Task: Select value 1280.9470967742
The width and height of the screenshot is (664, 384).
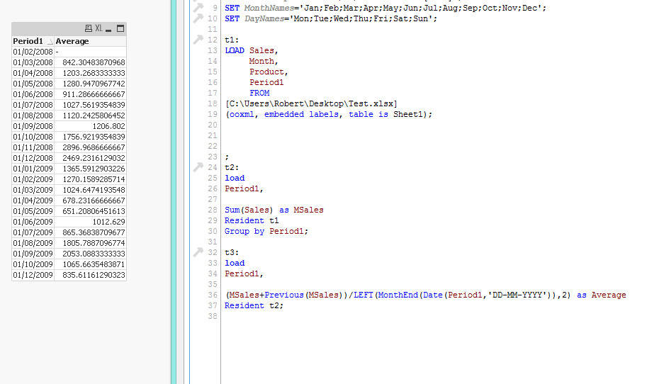Action: pos(90,84)
